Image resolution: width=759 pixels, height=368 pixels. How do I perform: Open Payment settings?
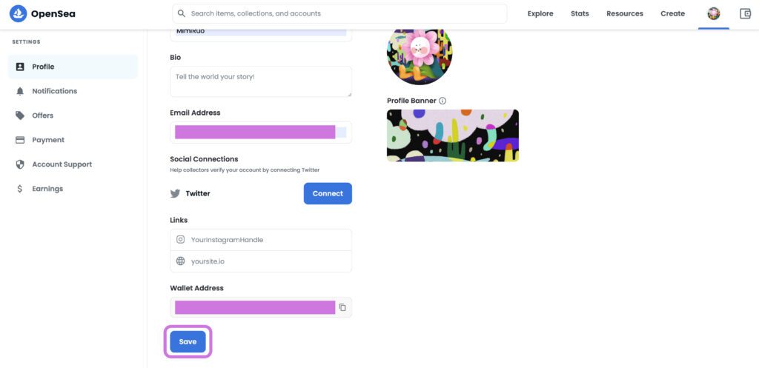click(x=47, y=140)
